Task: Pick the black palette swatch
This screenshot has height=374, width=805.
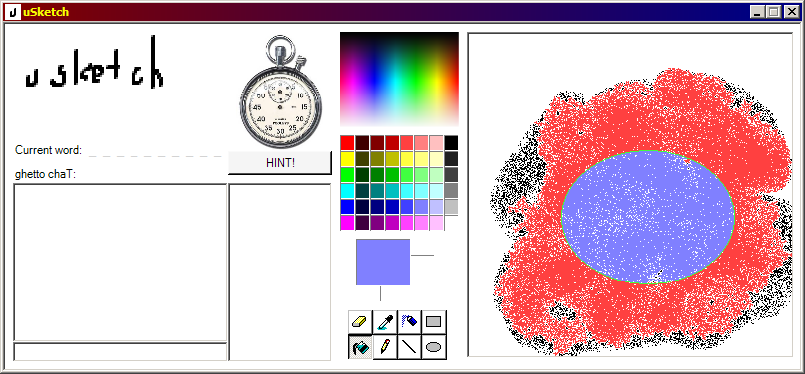Action: pyautogui.click(x=451, y=143)
